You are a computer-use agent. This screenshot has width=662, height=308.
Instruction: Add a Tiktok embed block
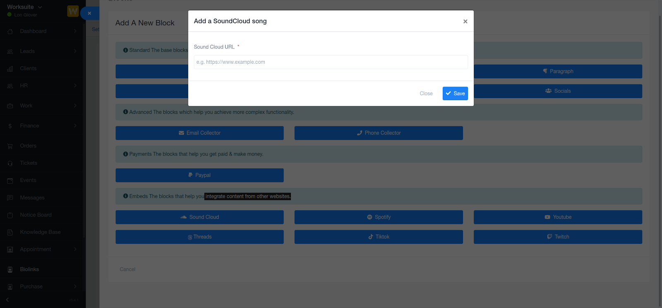point(379,237)
